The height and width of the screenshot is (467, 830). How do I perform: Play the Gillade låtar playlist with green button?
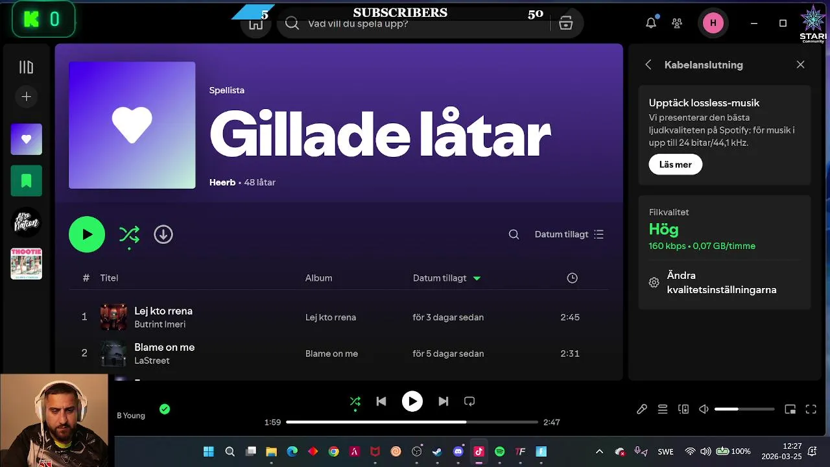pyautogui.click(x=87, y=234)
